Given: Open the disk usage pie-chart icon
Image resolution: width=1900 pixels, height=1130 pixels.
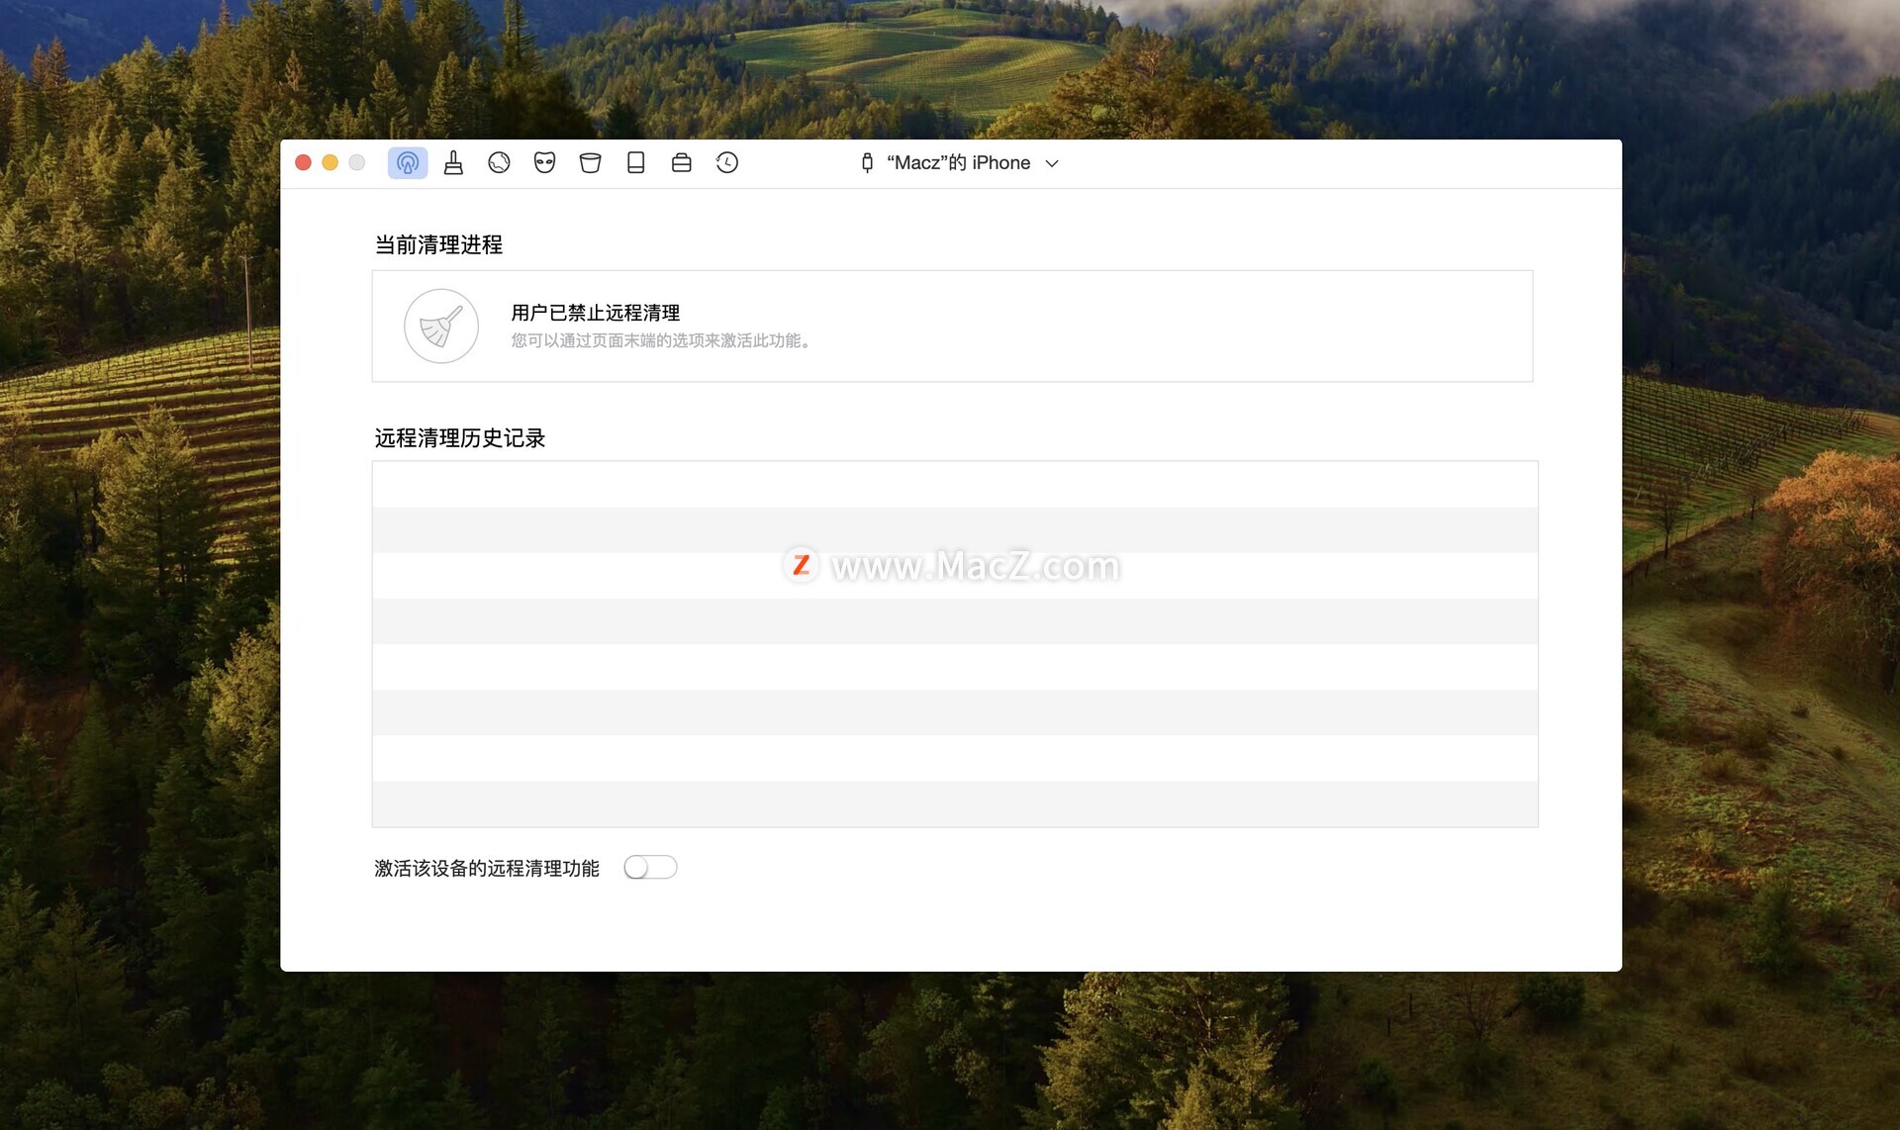Looking at the screenshot, I should coord(499,162).
